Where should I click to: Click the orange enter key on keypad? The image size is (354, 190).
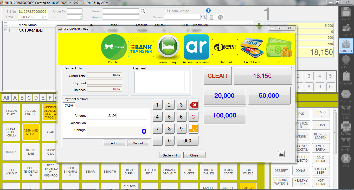pos(193,129)
